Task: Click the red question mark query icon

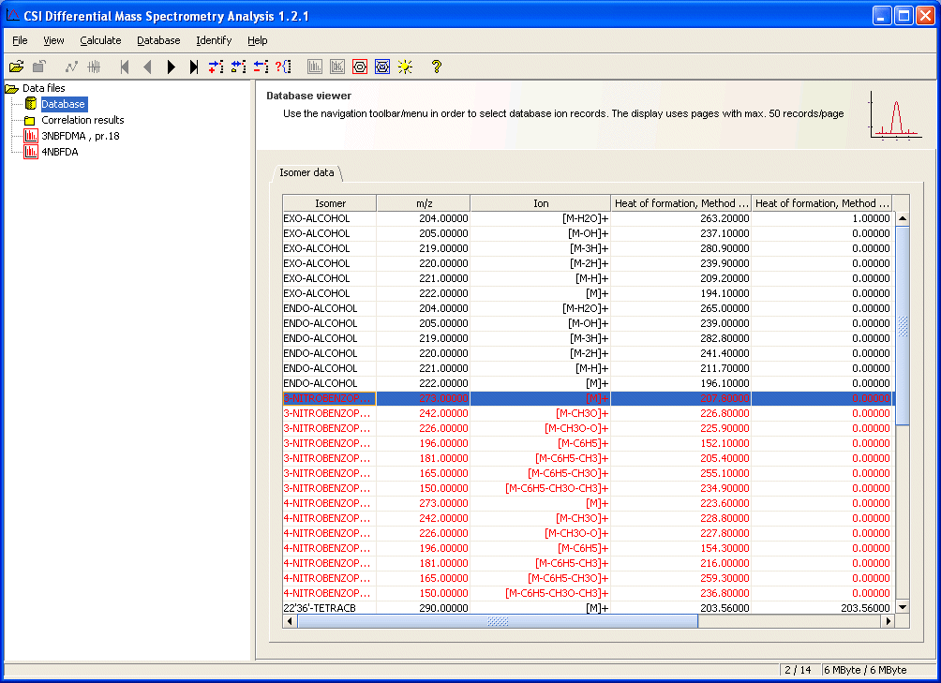Action: tap(283, 67)
